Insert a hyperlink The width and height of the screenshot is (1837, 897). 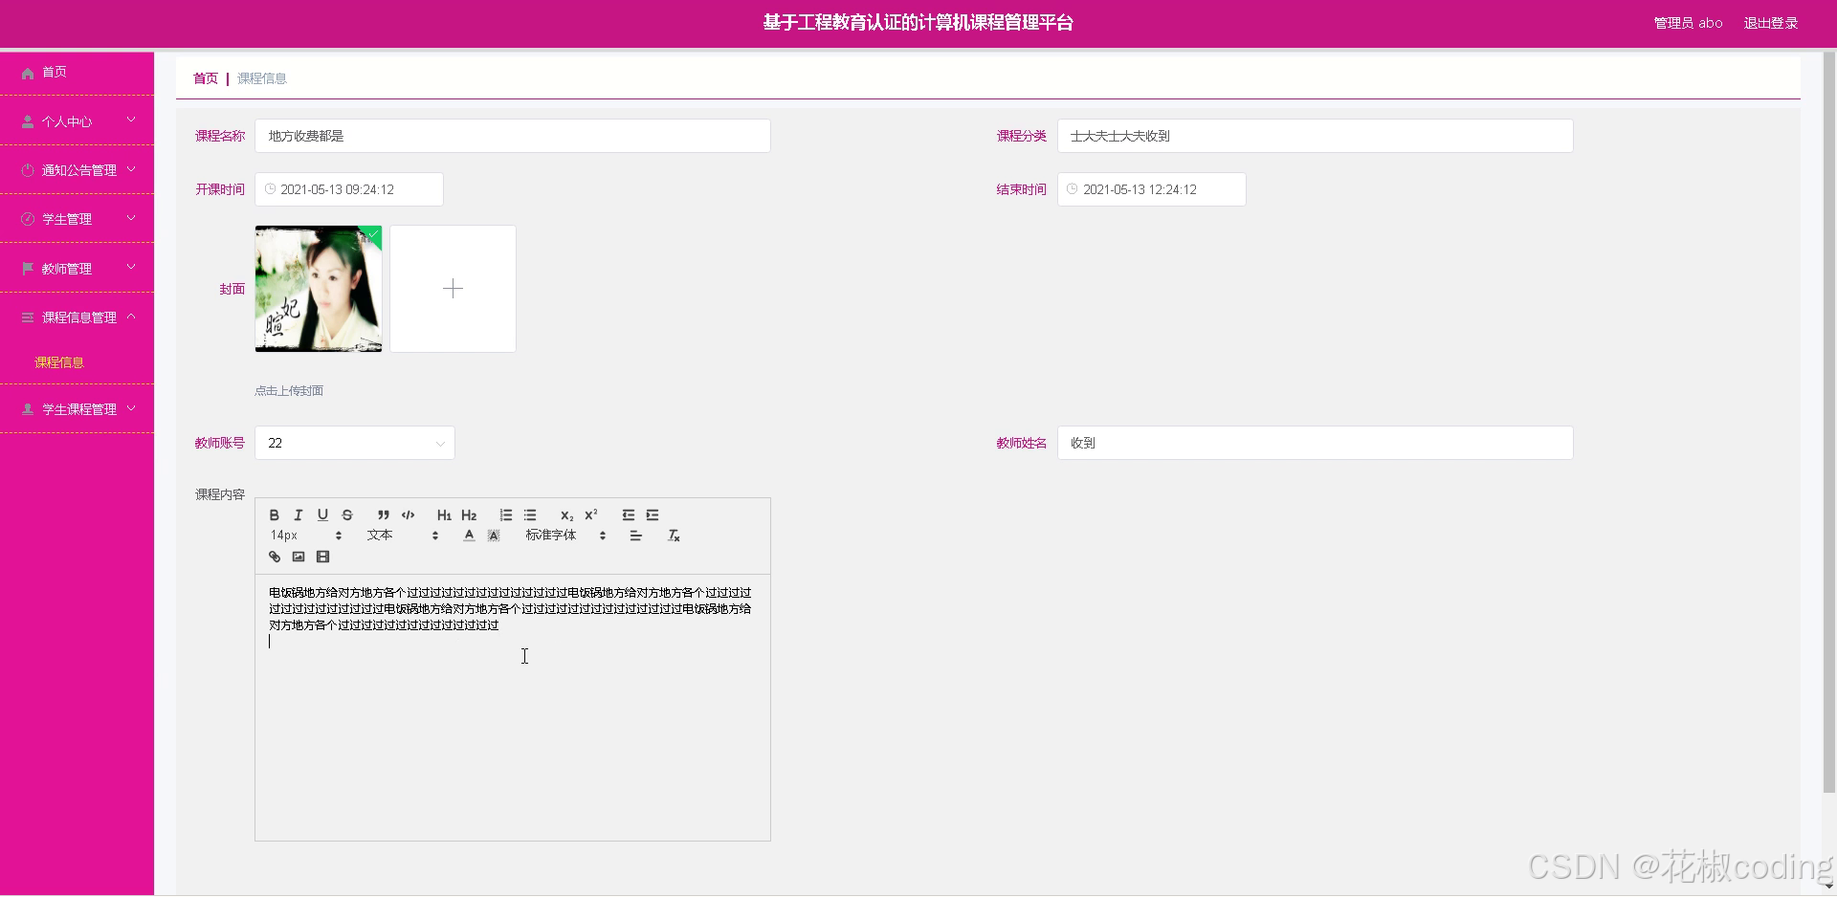(275, 557)
